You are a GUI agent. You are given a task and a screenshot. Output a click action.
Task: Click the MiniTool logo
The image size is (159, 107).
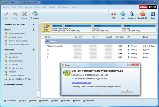148,7
